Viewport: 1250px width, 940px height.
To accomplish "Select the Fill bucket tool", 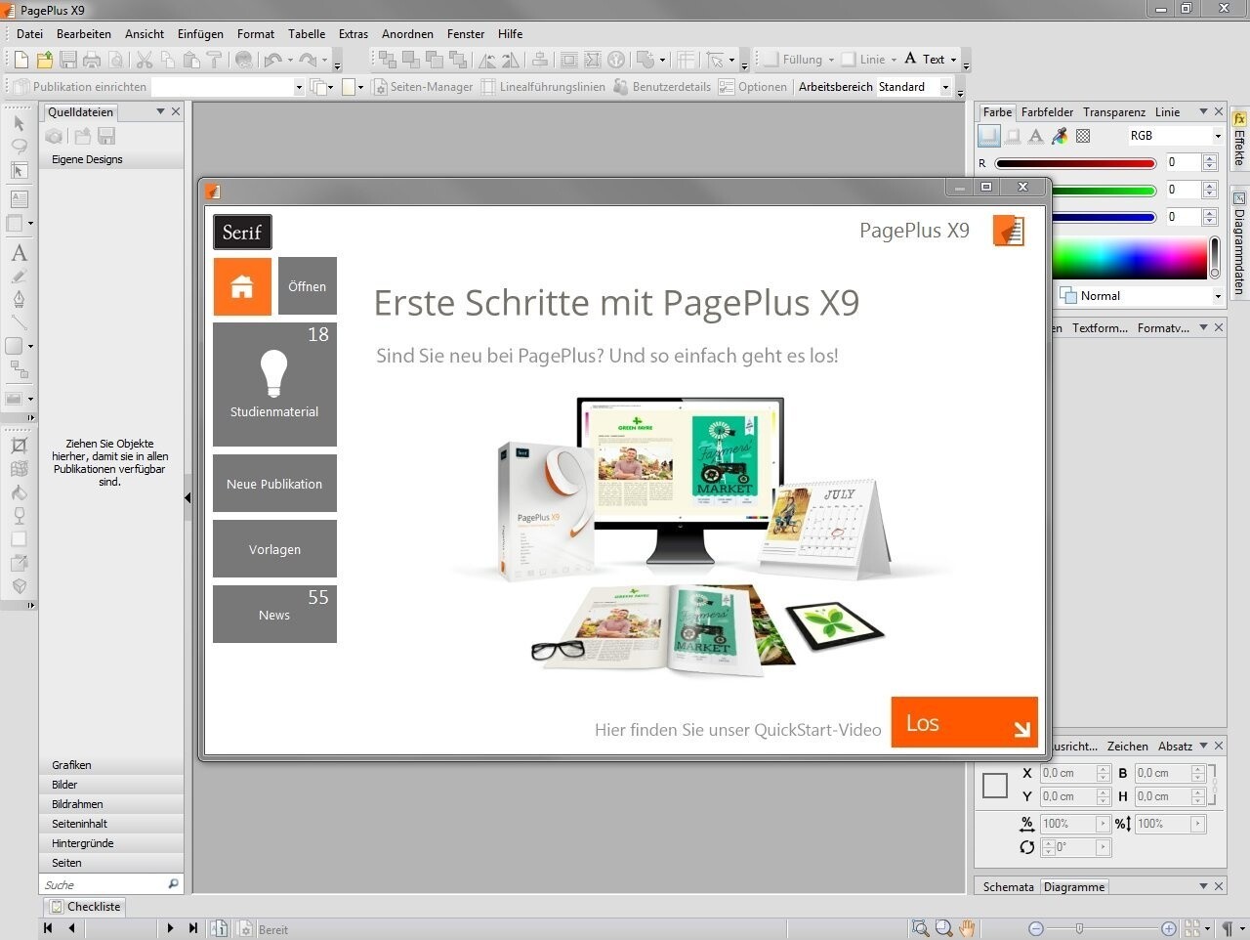I will click(19, 492).
